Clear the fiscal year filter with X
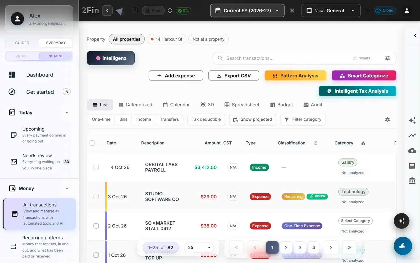The image size is (420, 263). (x=292, y=11)
